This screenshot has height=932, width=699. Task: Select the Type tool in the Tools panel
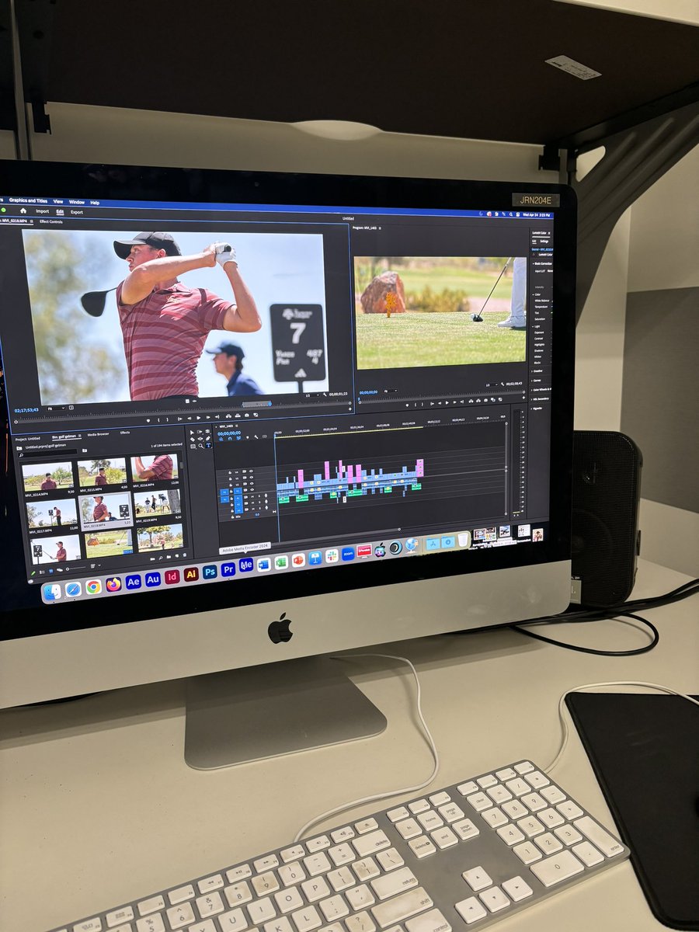coord(208,446)
